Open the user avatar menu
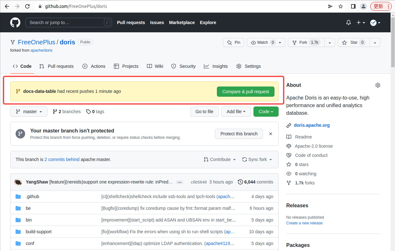395x251 pixels. tap(375, 23)
